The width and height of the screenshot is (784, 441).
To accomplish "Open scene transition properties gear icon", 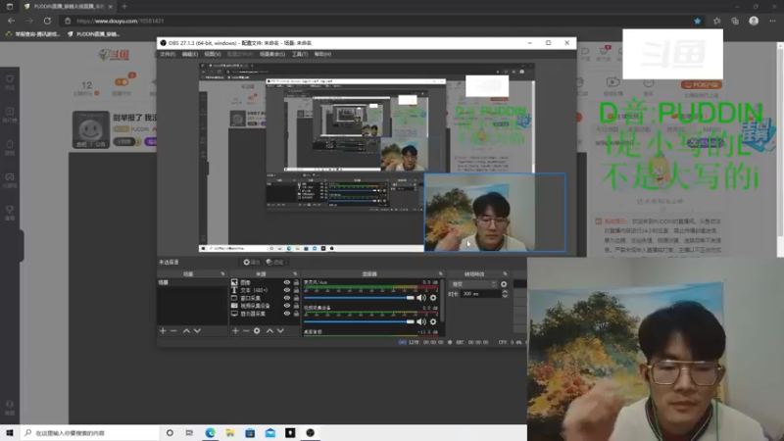I will (504, 284).
